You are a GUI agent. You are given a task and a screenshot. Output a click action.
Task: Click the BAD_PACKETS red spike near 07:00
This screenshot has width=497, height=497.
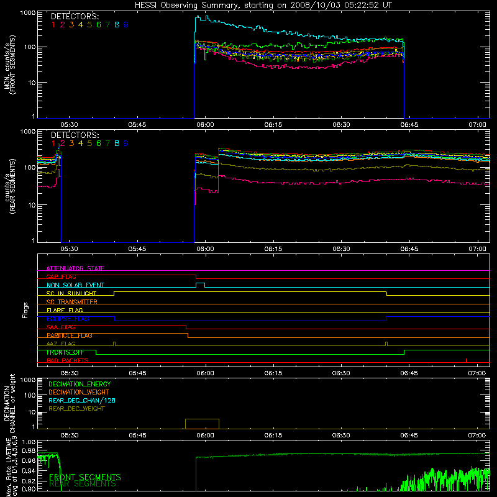467,360
